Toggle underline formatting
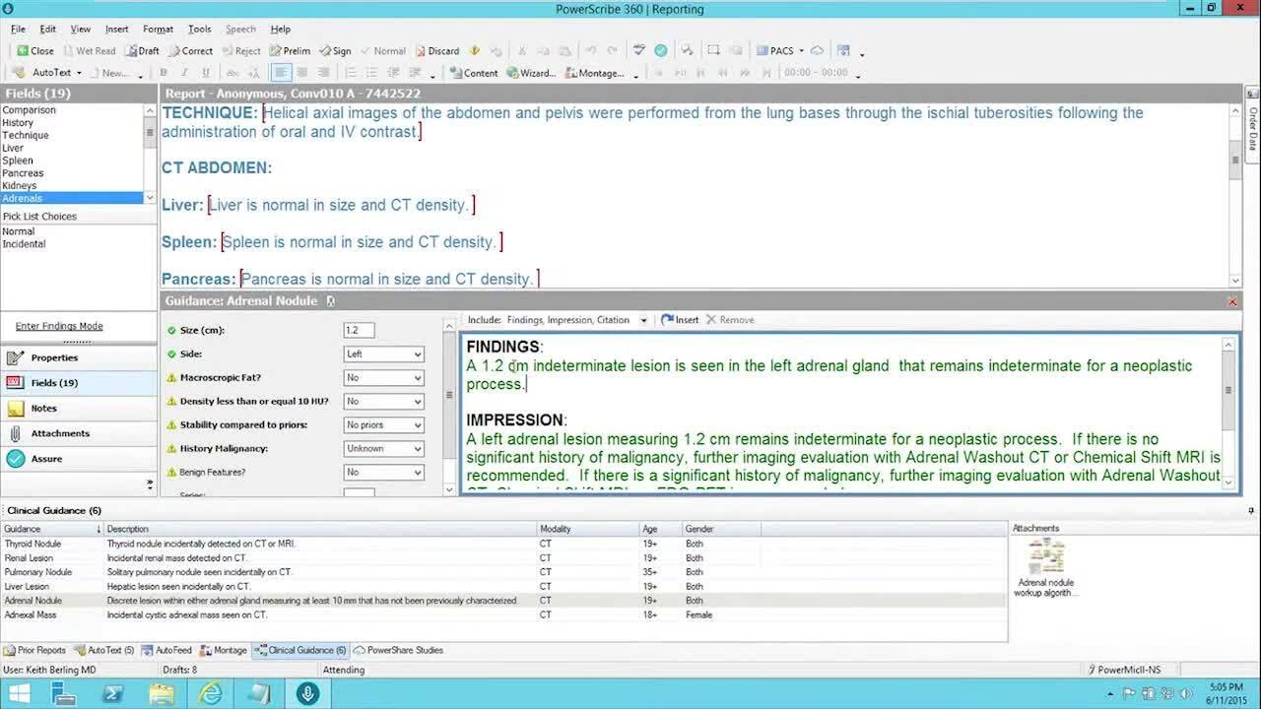The height and width of the screenshot is (709, 1261). point(205,73)
